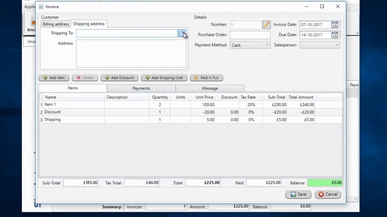Click the Total Amount column header
The height and width of the screenshot is (217, 387).
click(301, 97)
